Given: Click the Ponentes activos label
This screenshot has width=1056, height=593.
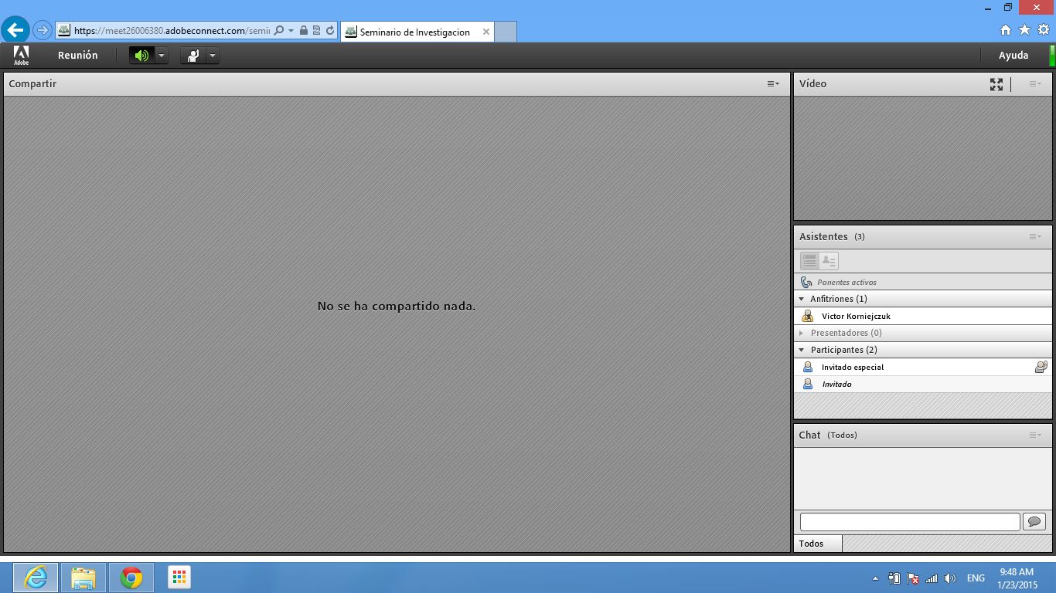Looking at the screenshot, I should 847,283.
